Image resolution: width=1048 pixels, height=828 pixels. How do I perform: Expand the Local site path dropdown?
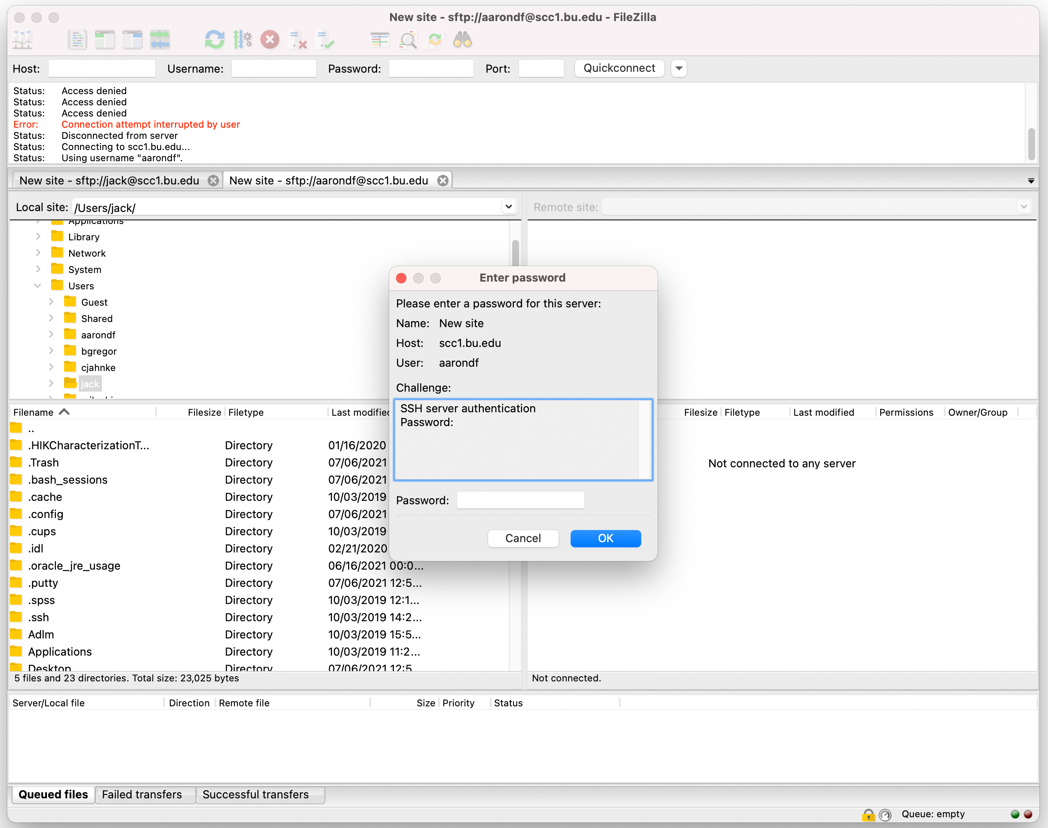point(508,207)
